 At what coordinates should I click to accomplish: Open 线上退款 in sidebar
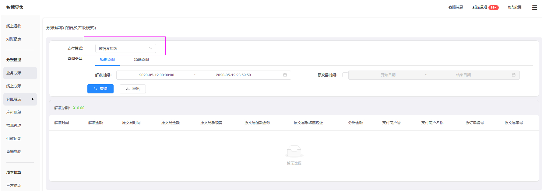point(14,26)
